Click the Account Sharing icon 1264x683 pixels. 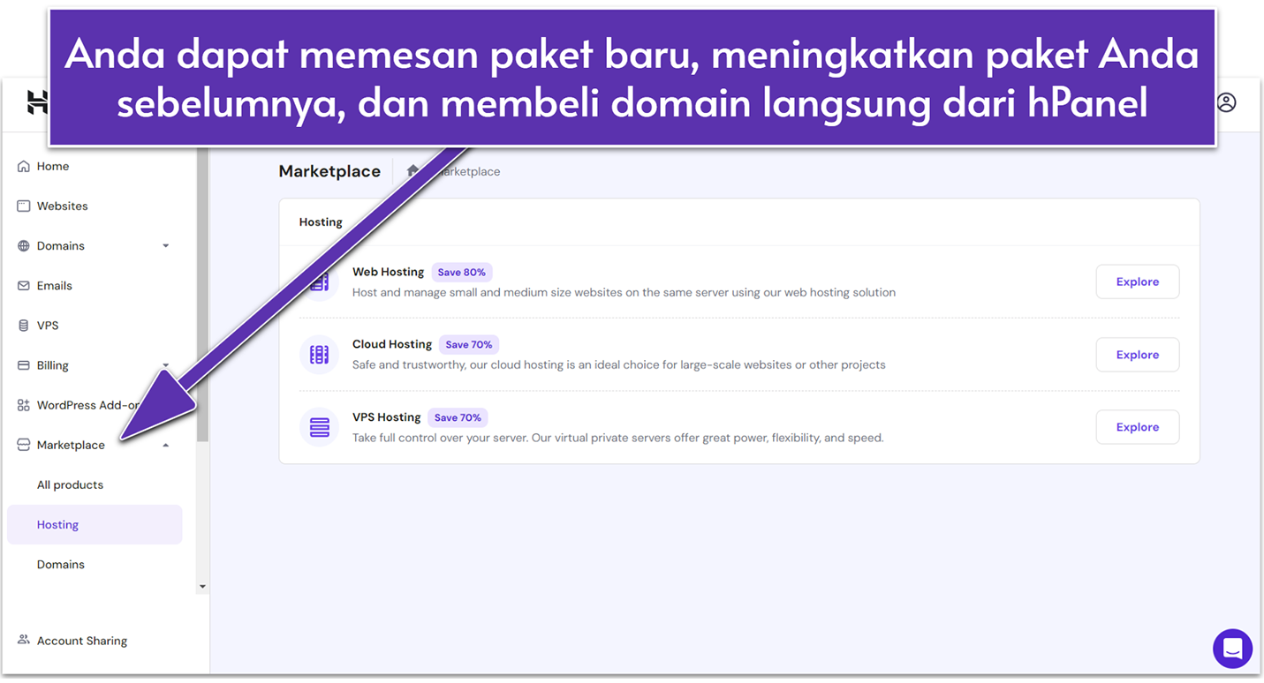coord(22,640)
